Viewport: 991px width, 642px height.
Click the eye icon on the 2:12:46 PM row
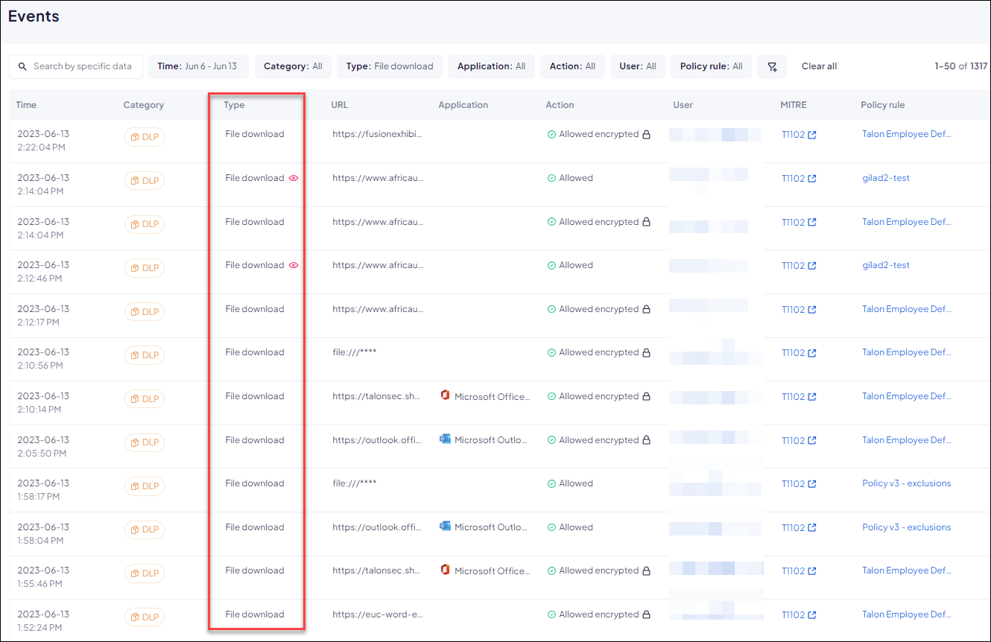294,265
